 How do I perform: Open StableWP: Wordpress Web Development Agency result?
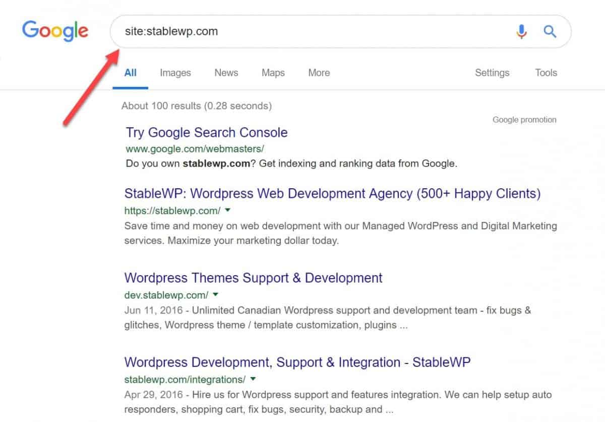tap(332, 194)
